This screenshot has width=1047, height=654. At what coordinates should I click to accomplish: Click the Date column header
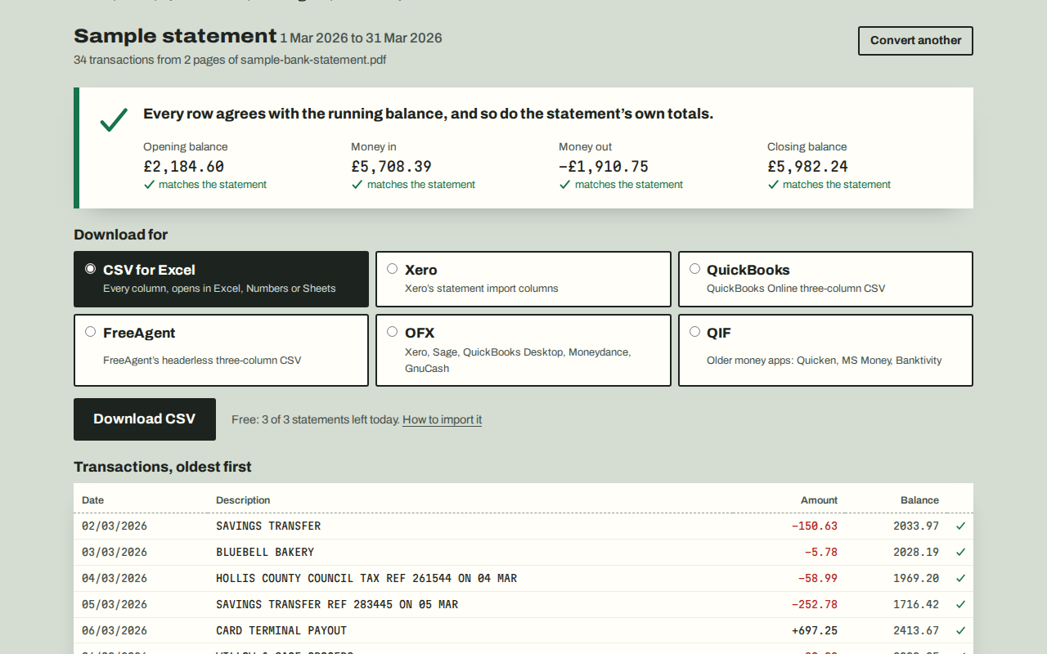(x=93, y=500)
